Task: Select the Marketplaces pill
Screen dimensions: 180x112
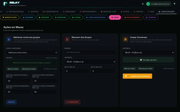Action: click(9, 17)
